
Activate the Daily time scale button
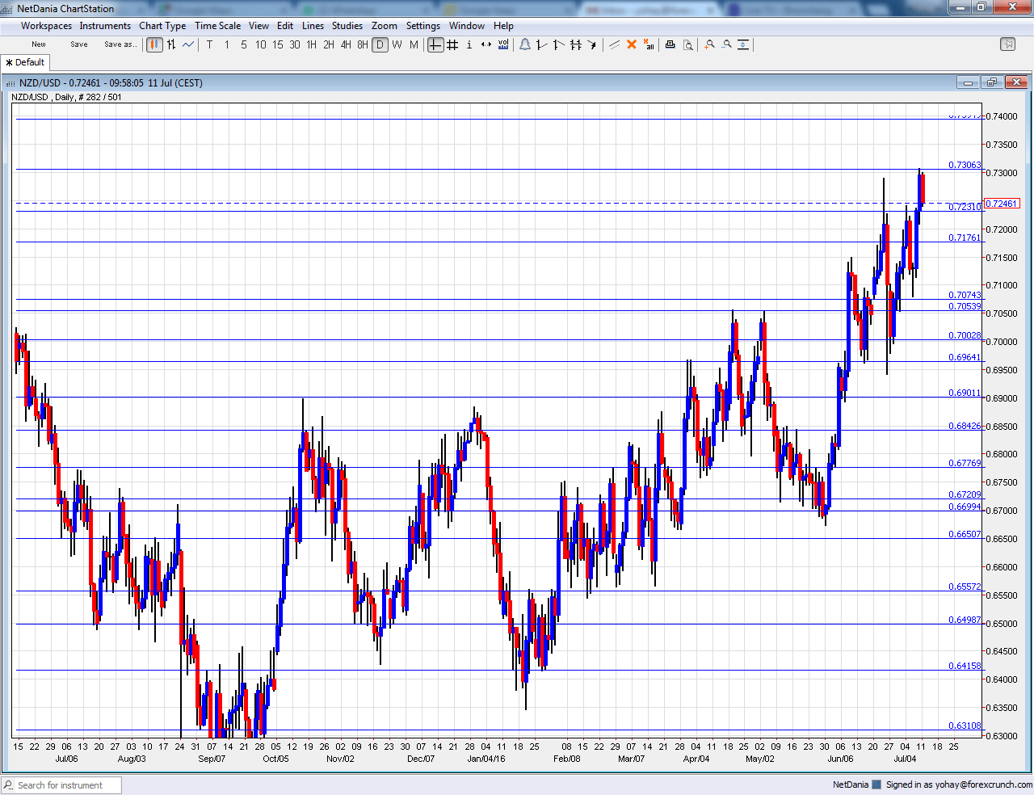point(380,44)
